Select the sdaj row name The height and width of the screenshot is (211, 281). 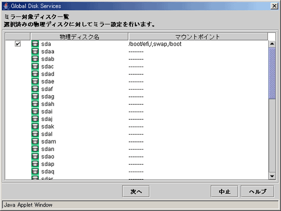47,119
